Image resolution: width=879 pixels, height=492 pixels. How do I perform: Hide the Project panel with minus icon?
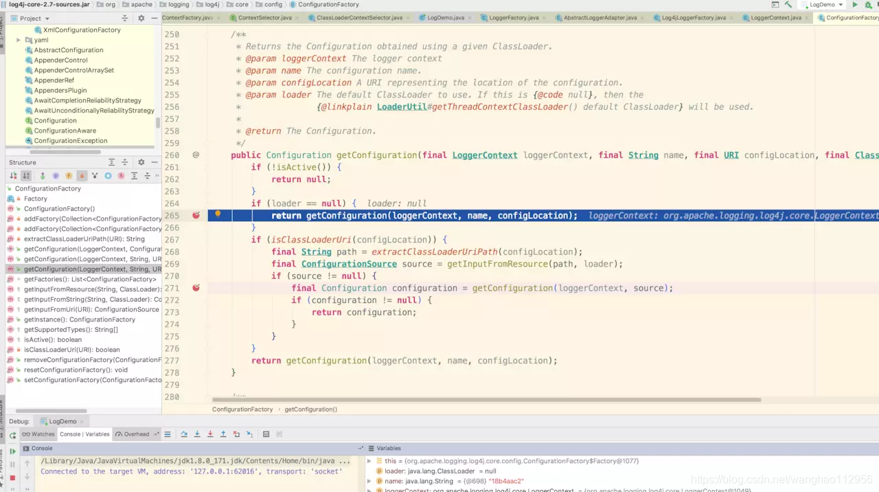154,18
